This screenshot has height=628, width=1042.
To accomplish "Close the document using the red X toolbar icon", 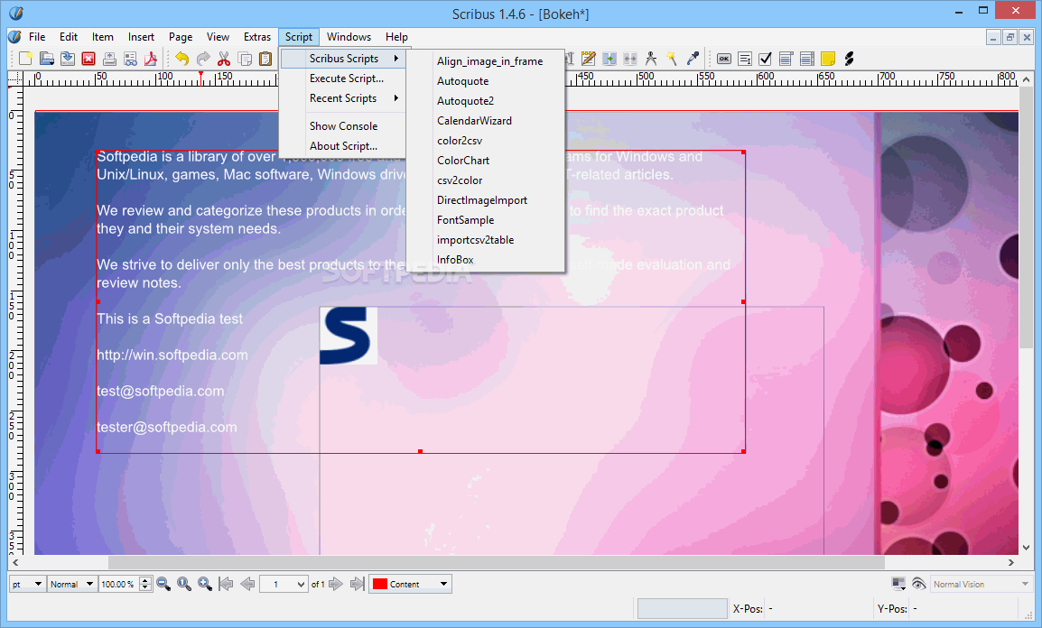I will (x=88, y=59).
